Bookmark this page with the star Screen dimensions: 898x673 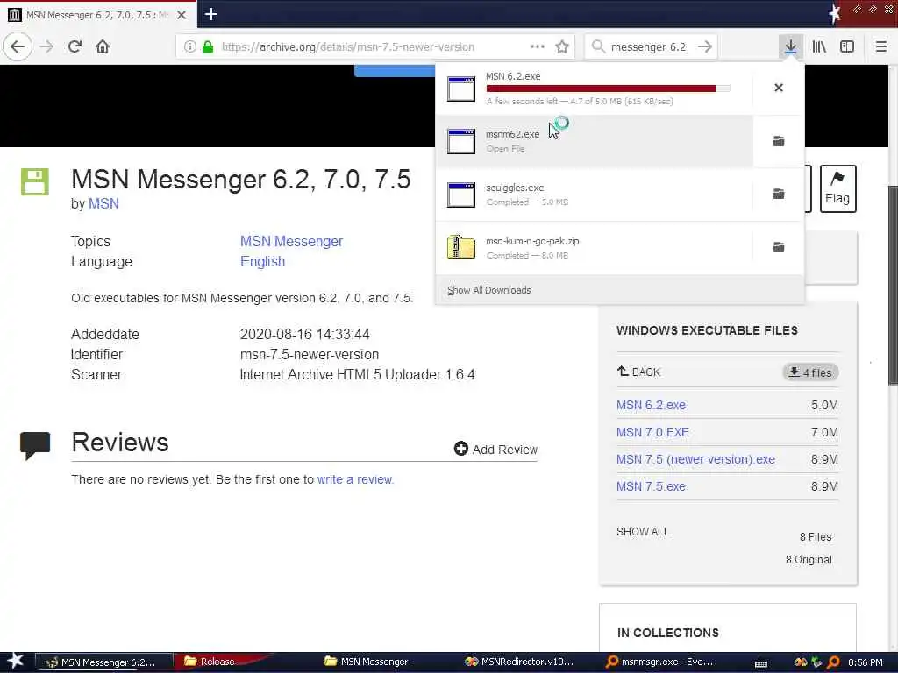pos(562,47)
